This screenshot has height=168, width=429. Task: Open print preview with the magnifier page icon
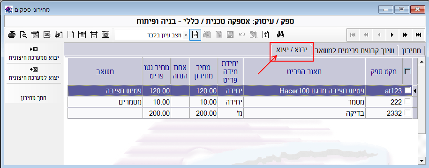pyautogui.click(x=24, y=35)
